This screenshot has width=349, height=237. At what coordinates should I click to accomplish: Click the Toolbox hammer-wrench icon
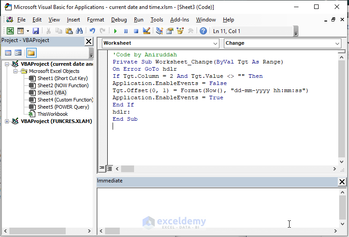click(190, 31)
